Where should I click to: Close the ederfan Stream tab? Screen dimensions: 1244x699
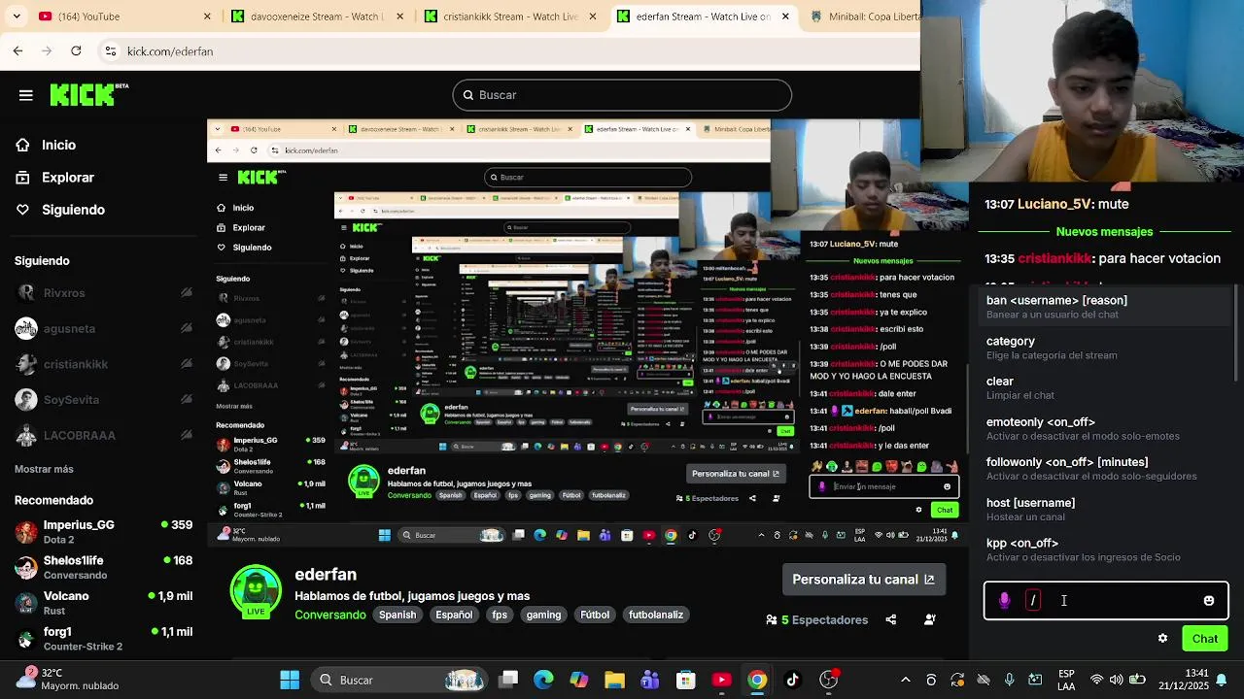785,17
